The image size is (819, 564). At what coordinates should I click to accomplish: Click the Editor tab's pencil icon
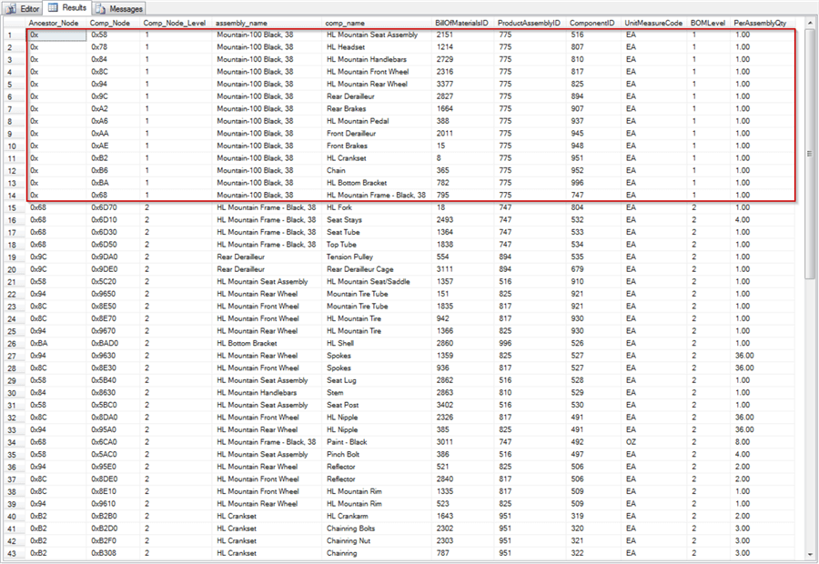tap(12, 7)
